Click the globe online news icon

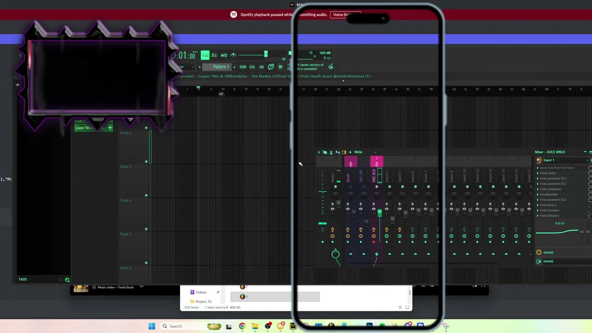point(331,67)
